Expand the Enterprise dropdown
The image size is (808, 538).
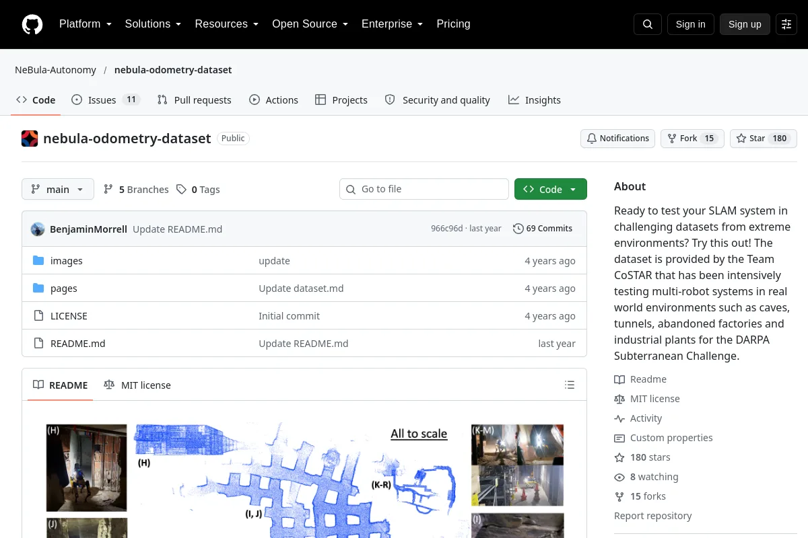pos(392,24)
